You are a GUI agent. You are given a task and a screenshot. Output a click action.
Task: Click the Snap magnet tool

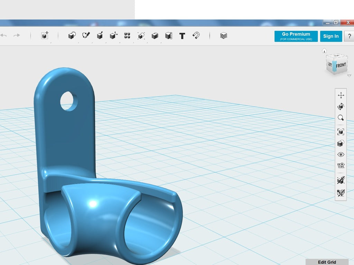coord(196,36)
